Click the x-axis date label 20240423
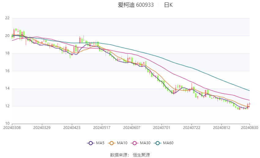Screen dimensions: 260x158 point(72,128)
